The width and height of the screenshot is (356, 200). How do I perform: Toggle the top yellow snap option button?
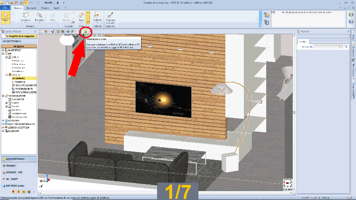point(87,13)
